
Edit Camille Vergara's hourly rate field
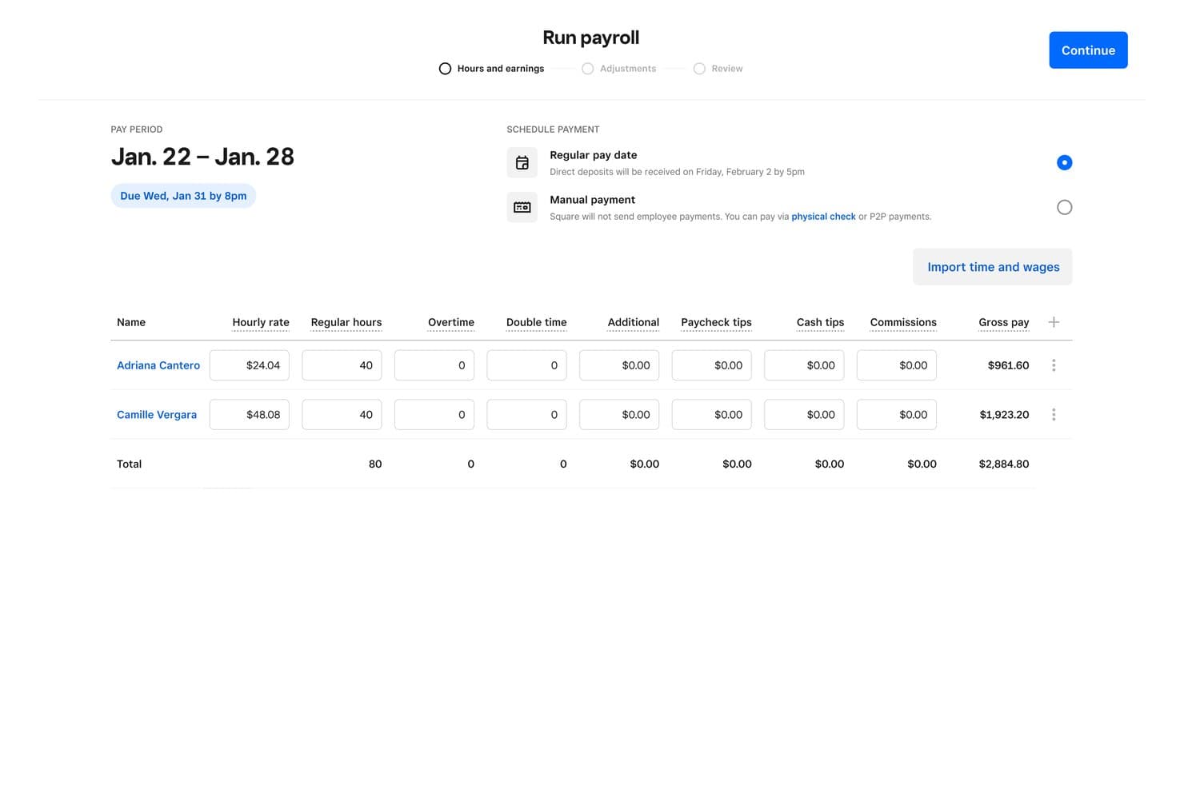250,415
